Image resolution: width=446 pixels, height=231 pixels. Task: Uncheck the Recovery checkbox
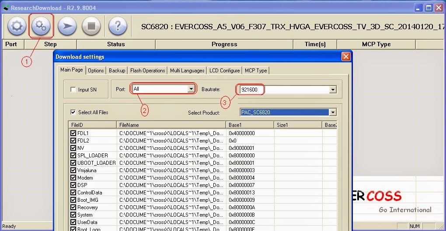point(73,207)
